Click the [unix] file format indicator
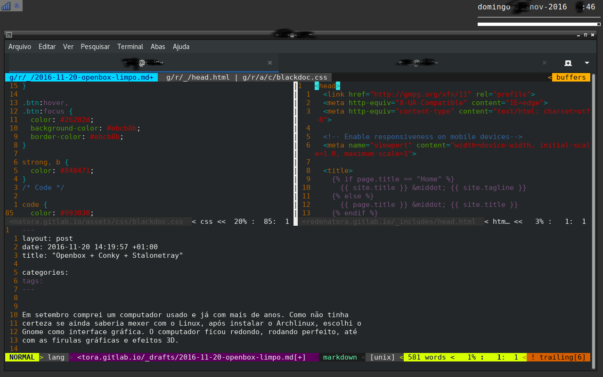The width and height of the screenshot is (603, 377). tap(383, 357)
